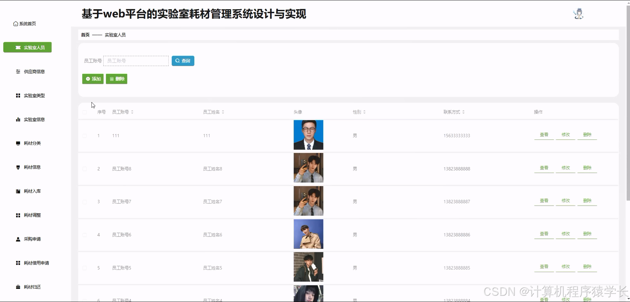Open the user avatar in top right
Screen dimensions: 630x302
[578, 14]
